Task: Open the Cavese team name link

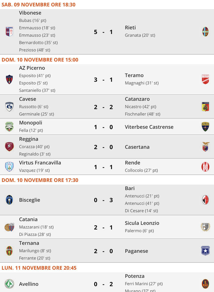Action: 28,99
